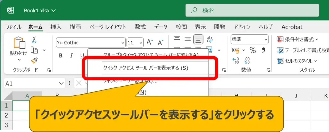Click the Increase Decimal icon
Image resolution: width=329 pixels, height=132 pixels.
click(236, 60)
